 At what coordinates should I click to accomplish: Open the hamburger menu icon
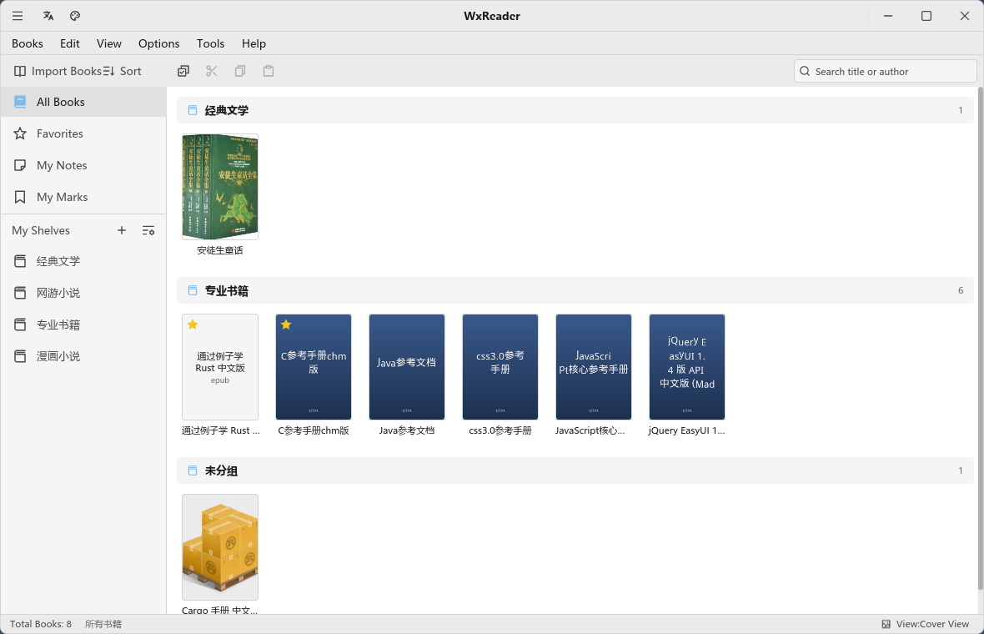pyautogui.click(x=18, y=16)
